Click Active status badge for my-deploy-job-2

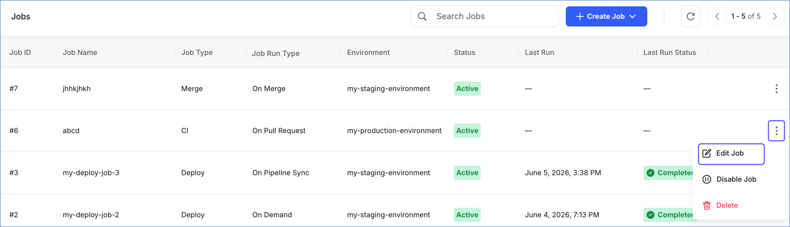467,215
